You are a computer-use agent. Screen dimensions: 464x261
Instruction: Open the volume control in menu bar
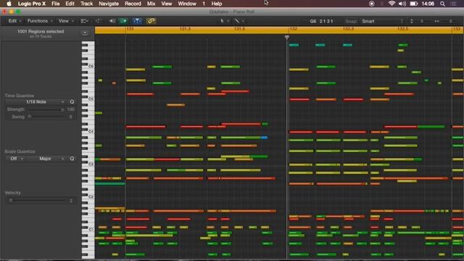(x=402, y=4)
